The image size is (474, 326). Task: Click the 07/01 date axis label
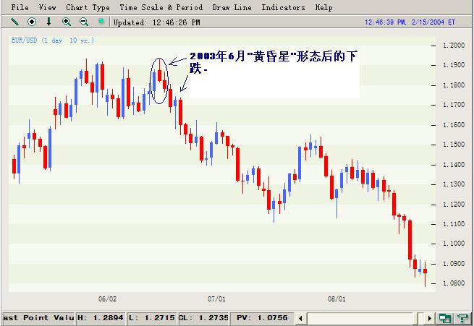point(216,299)
